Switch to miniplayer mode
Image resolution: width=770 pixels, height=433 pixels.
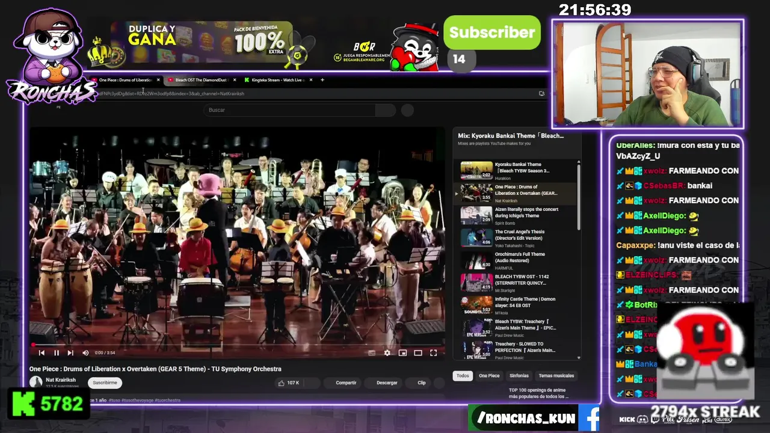point(402,353)
